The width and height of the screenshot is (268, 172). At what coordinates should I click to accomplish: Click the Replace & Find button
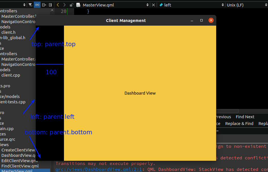tap(239, 124)
